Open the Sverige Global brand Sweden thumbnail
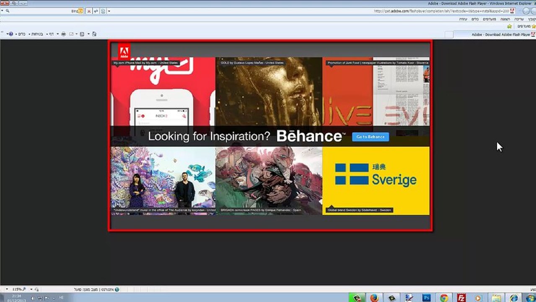 click(x=376, y=180)
